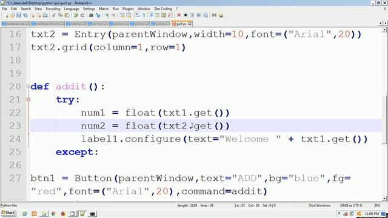This screenshot has height=218, width=388.
Task: Click the INS typing mode indicator in the status bar
Action: [377, 205]
